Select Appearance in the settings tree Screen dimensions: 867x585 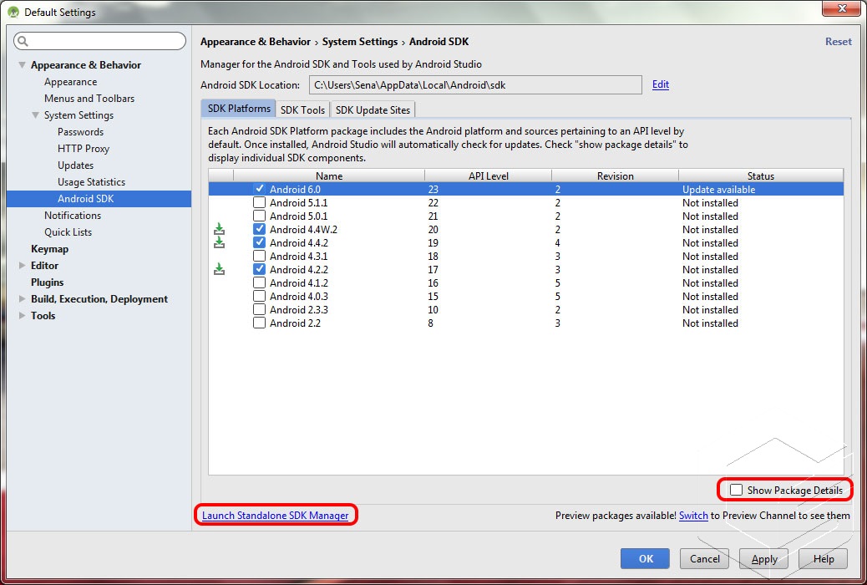point(70,82)
